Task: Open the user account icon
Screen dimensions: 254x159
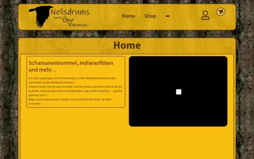Action: [x=205, y=15]
